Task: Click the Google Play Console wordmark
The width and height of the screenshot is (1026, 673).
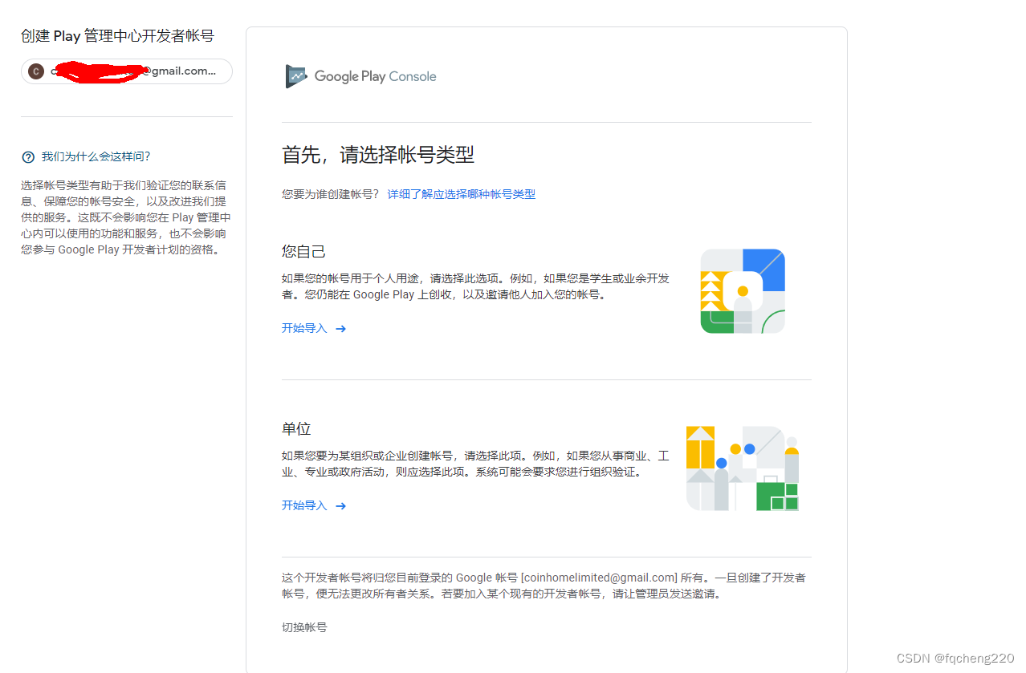Action: point(376,76)
